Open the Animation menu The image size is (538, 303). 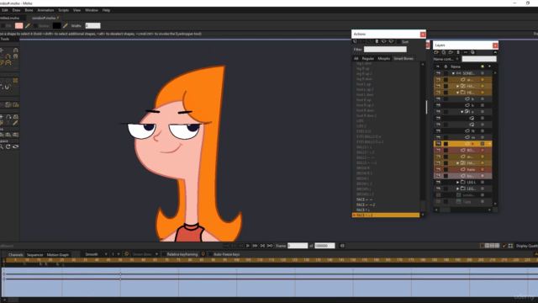(x=45, y=10)
